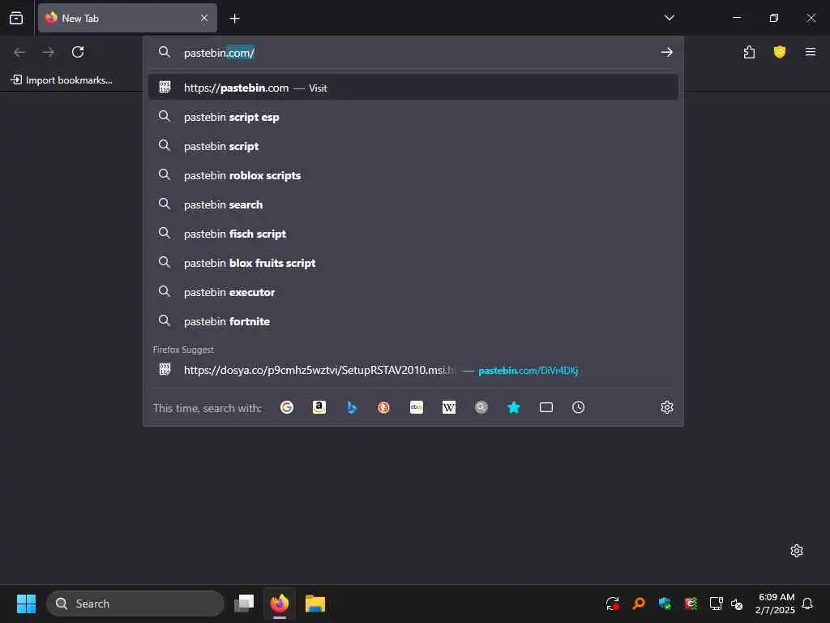Open the Firefox application menu
This screenshot has width=830, height=623.
coord(811,52)
